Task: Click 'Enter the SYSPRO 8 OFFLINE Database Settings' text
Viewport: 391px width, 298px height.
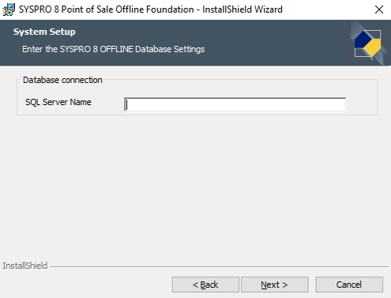Action: [113, 49]
